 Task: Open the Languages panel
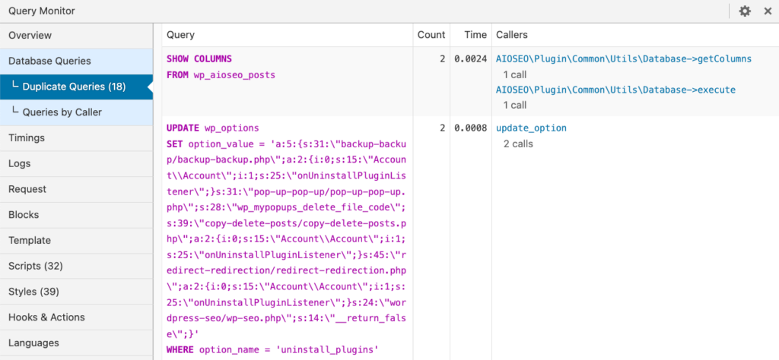click(x=77, y=343)
